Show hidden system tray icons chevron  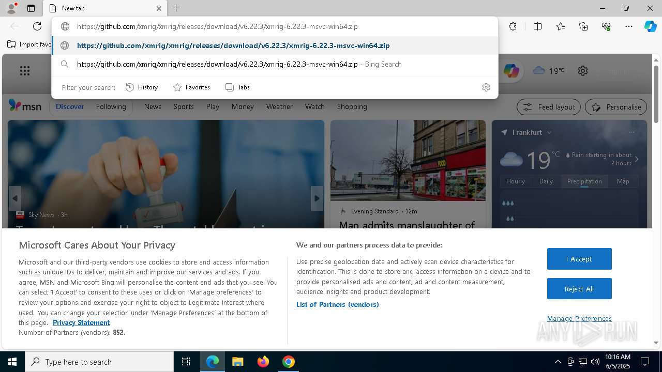tap(558, 362)
